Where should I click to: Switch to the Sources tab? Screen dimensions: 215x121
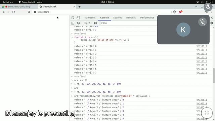(x=118, y=18)
